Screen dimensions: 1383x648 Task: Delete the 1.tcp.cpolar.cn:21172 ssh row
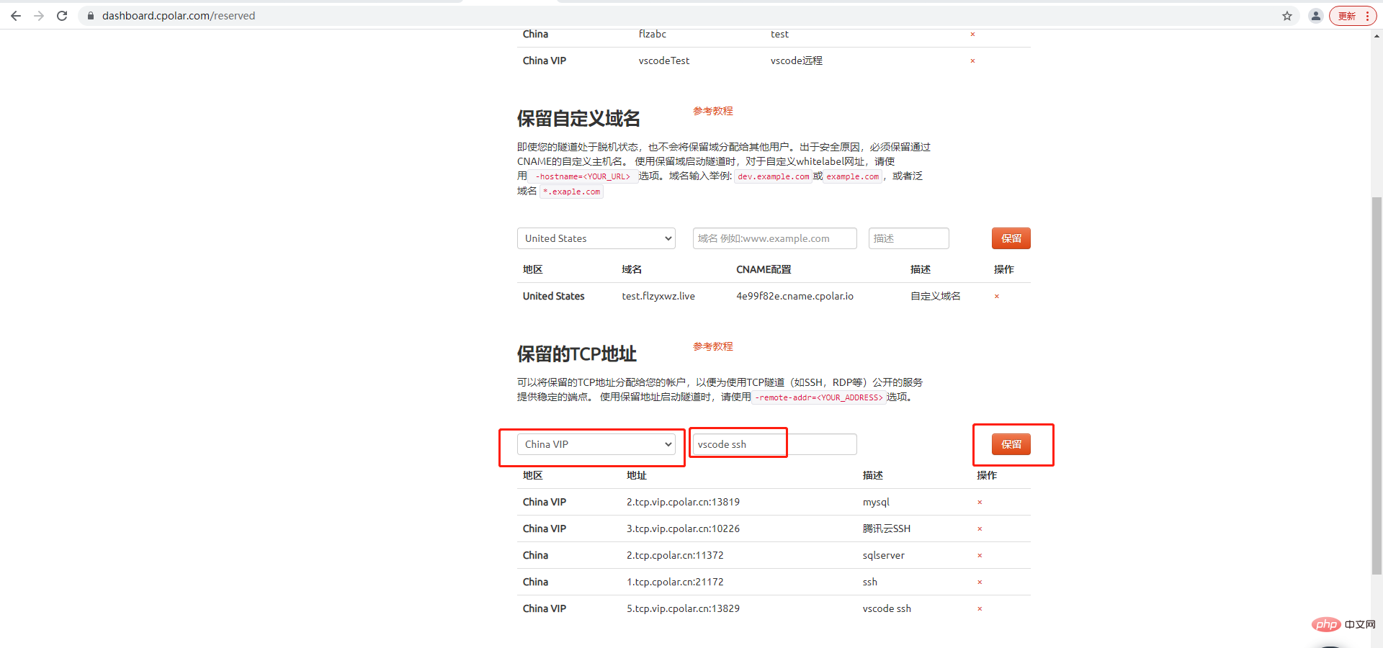tap(980, 582)
